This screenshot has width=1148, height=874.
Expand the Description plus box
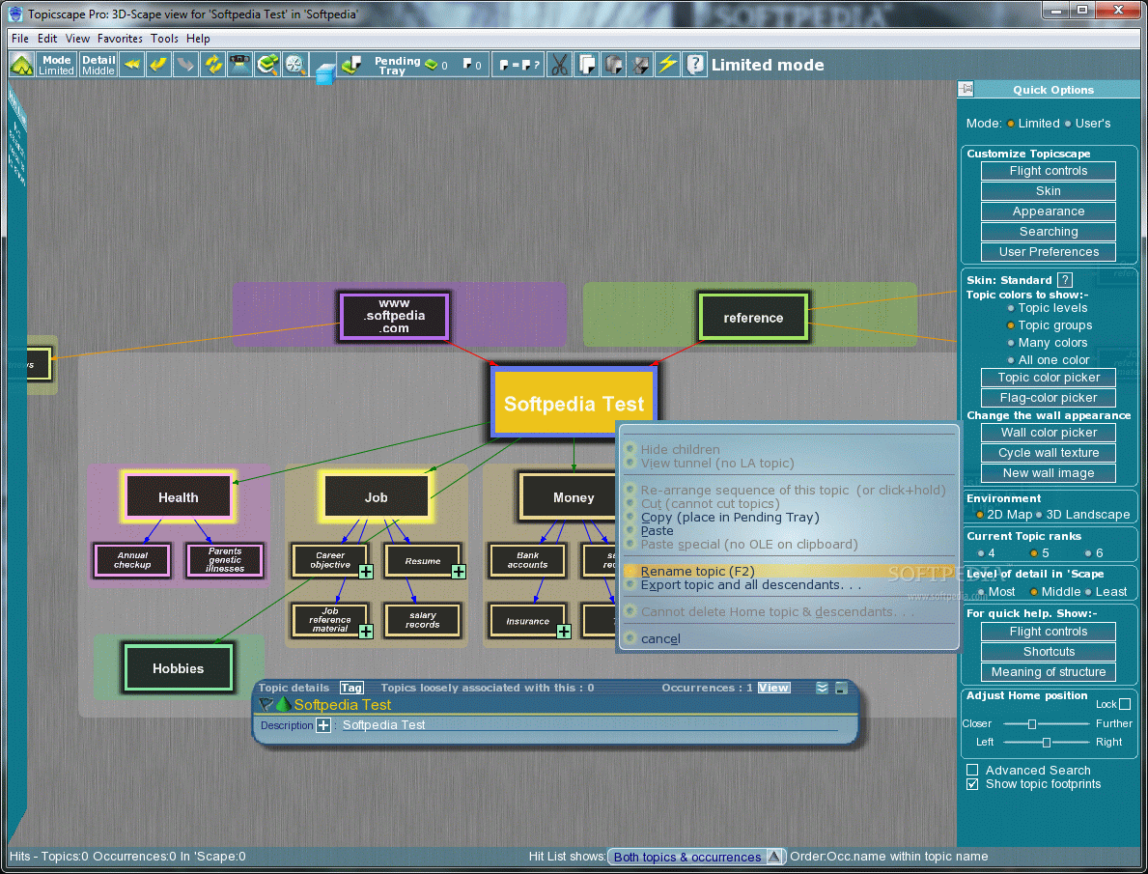click(322, 725)
